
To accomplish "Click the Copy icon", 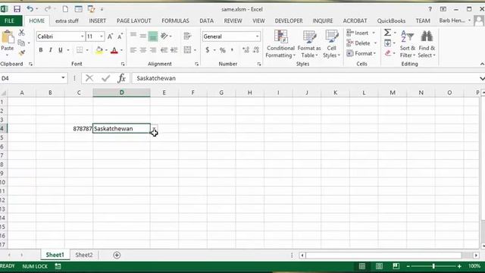I will tap(21, 42).
